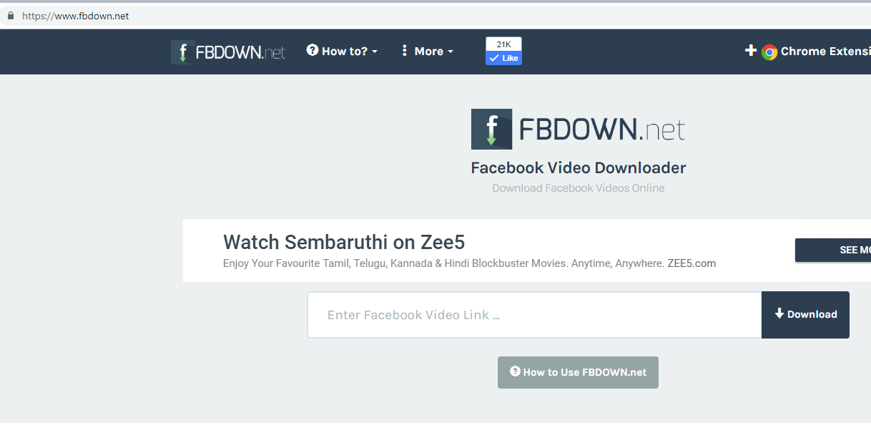Focus the Enter Facebook Video Link field
Screen dimensions: 871x433
pyautogui.click(x=534, y=315)
